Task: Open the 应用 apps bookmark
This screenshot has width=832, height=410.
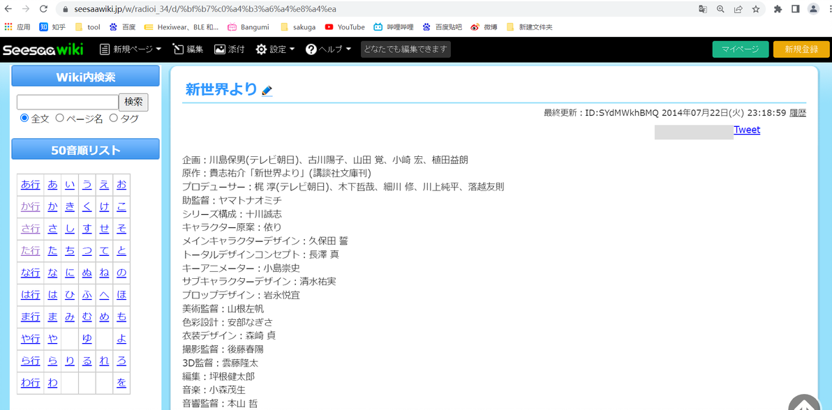Action: pyautogui.click(x=17, y=27)
